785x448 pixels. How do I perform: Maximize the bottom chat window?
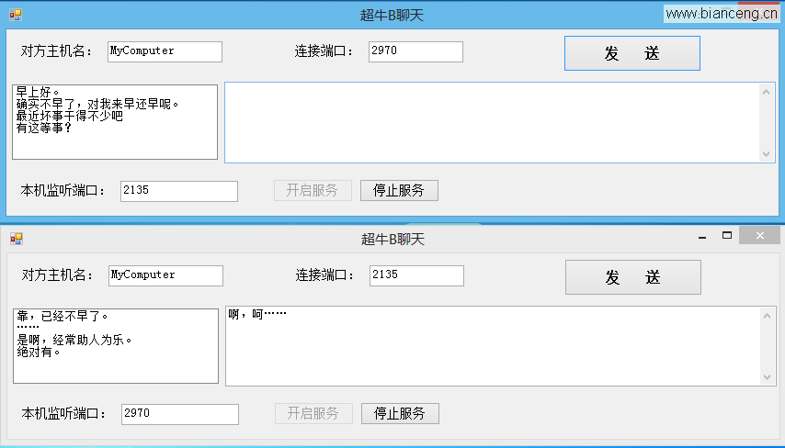coord(727,236)
